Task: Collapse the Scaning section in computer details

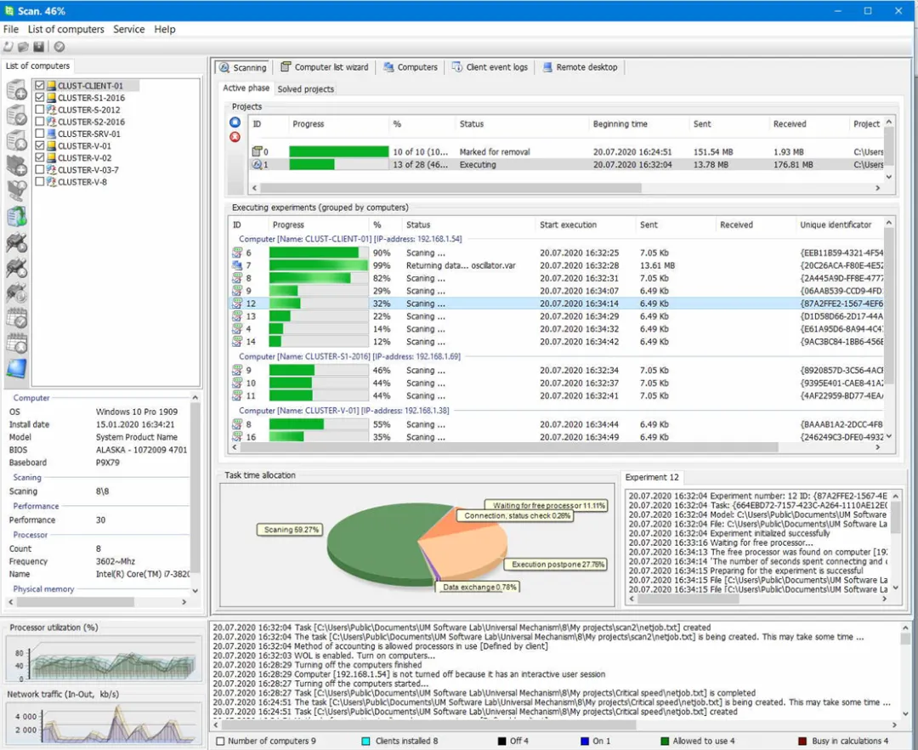Action: click(27, 478)
